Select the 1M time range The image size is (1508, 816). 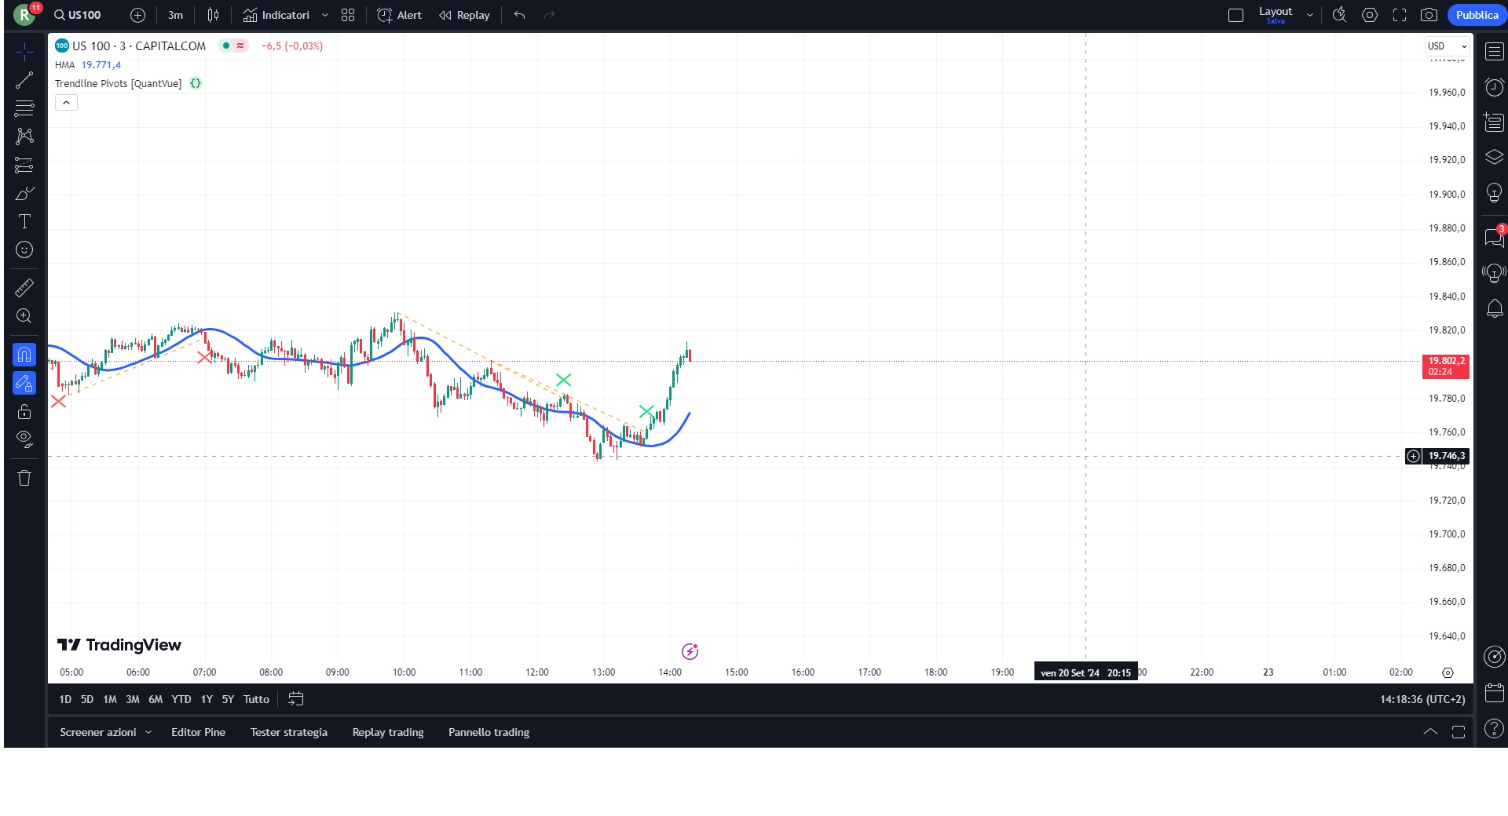(x=110, y=699)
